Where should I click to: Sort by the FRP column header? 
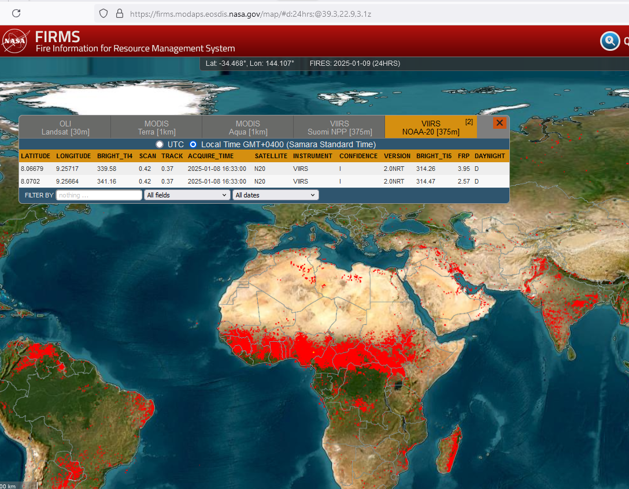coord(463,156)
